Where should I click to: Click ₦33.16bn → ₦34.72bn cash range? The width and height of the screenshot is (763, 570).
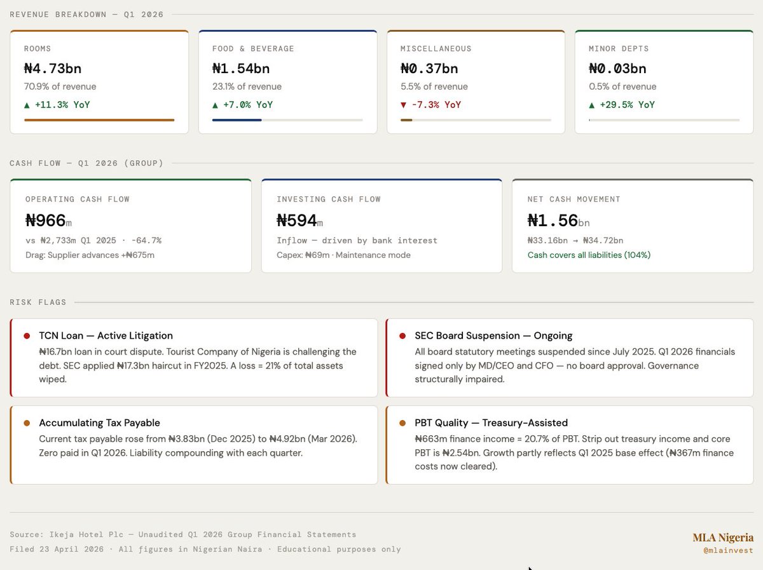[575, 241]
